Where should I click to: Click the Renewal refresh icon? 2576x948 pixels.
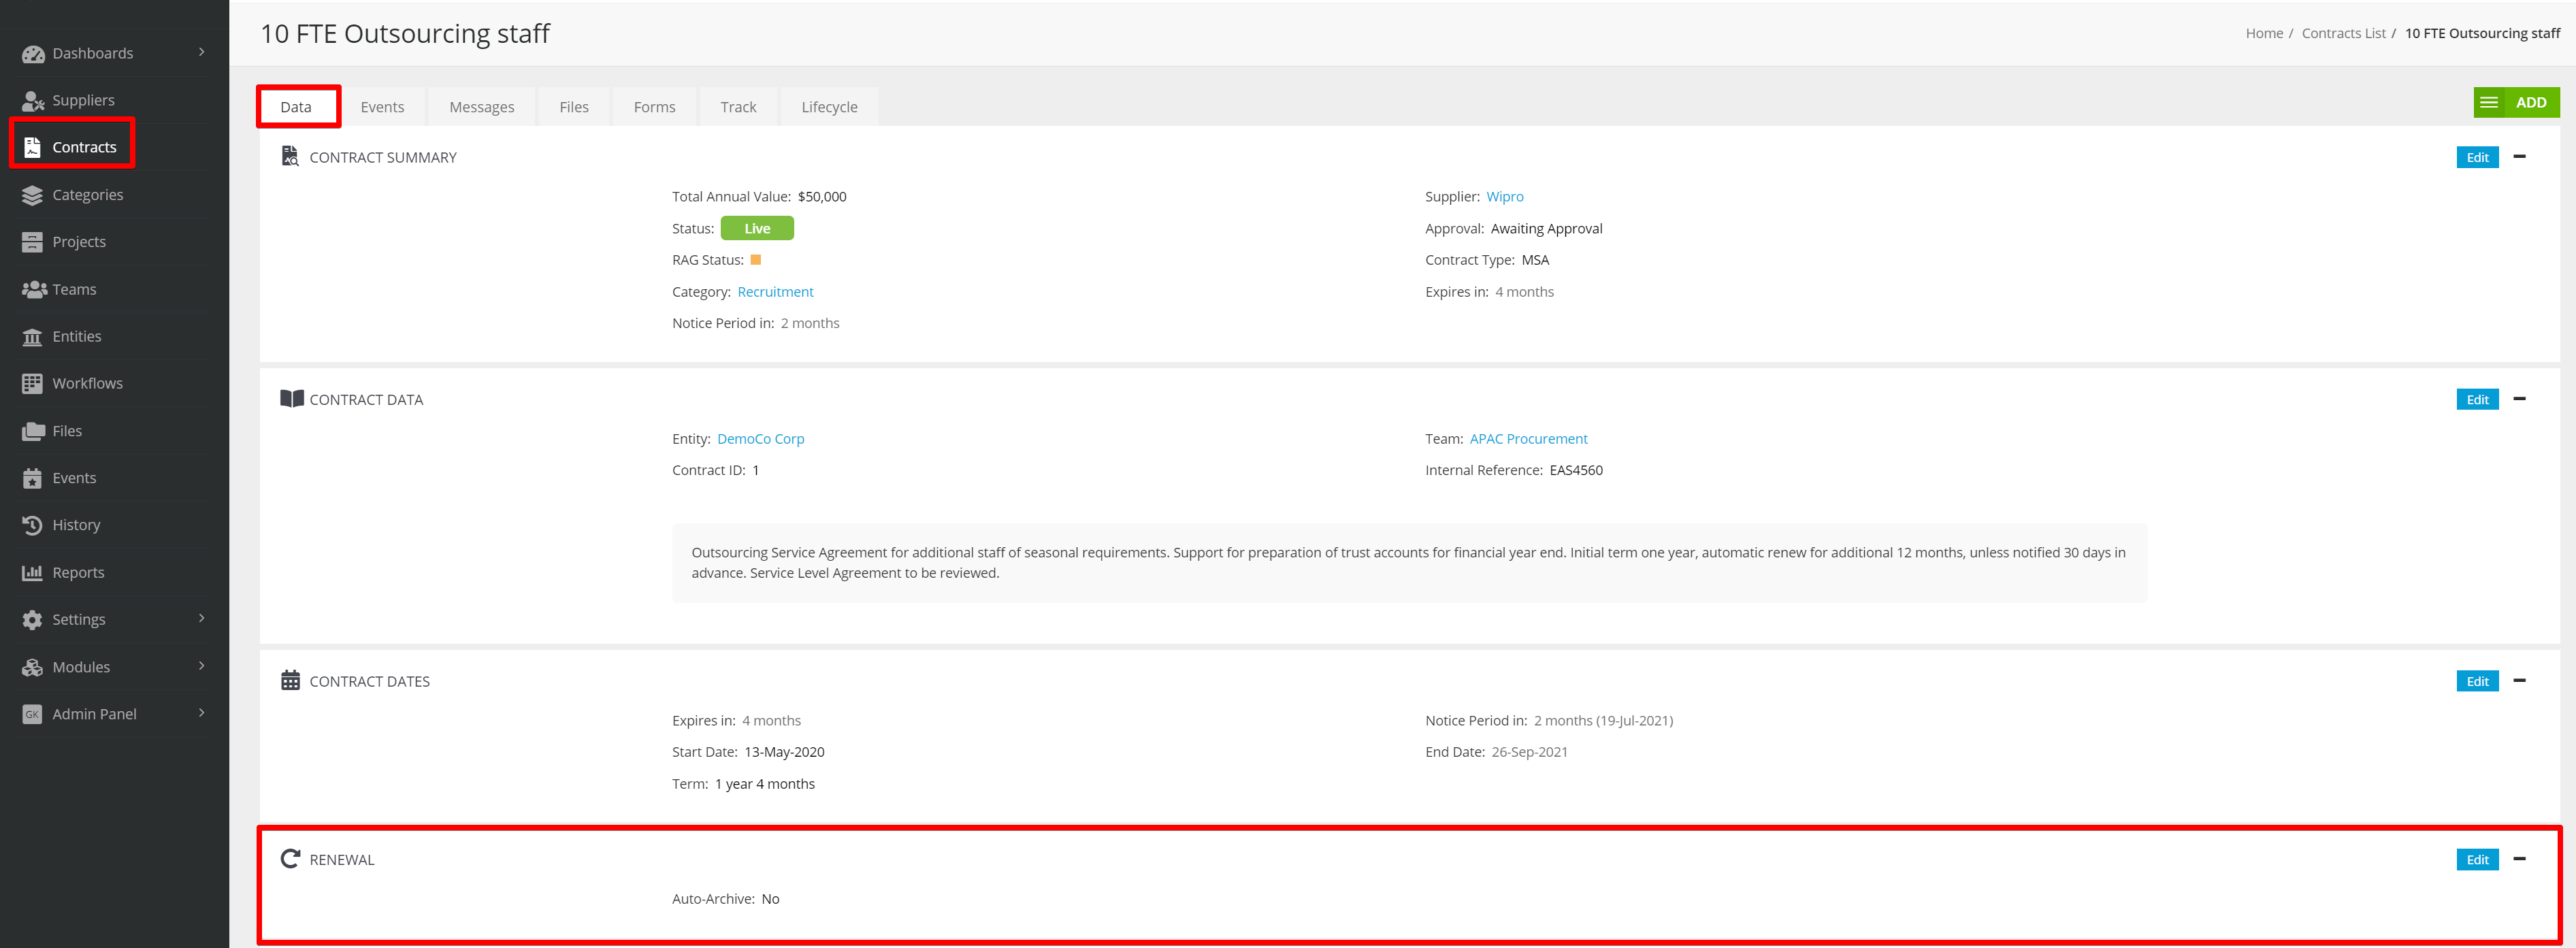pyautogui.click(x=291, y=858)
